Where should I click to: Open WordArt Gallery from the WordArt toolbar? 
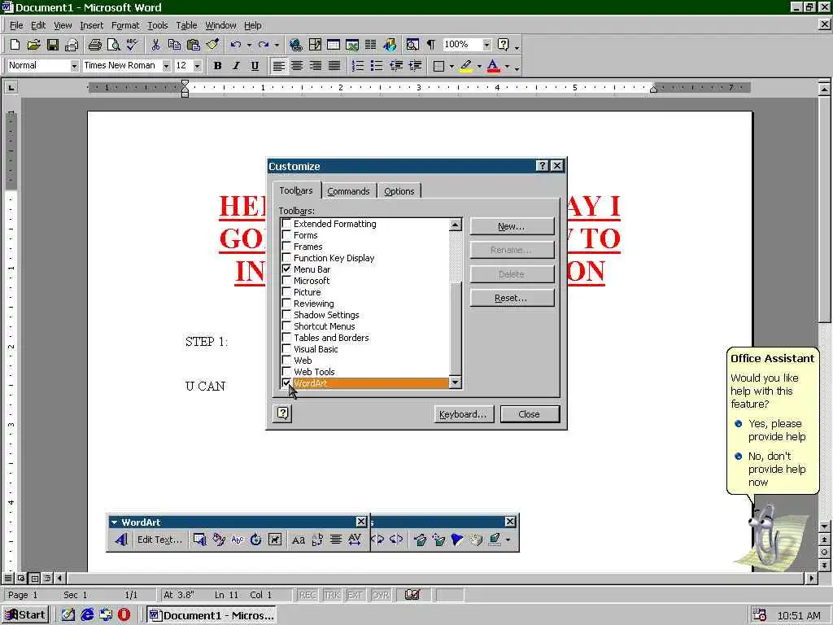coord(200,540)
